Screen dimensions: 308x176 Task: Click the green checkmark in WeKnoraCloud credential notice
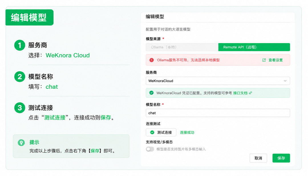151,93
